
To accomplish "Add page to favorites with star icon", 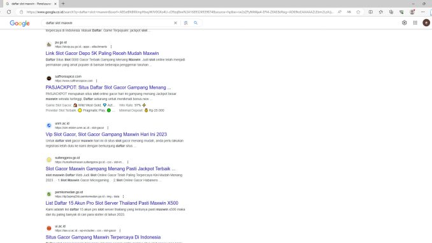I will pyautogui.click(x=358, y=12).
